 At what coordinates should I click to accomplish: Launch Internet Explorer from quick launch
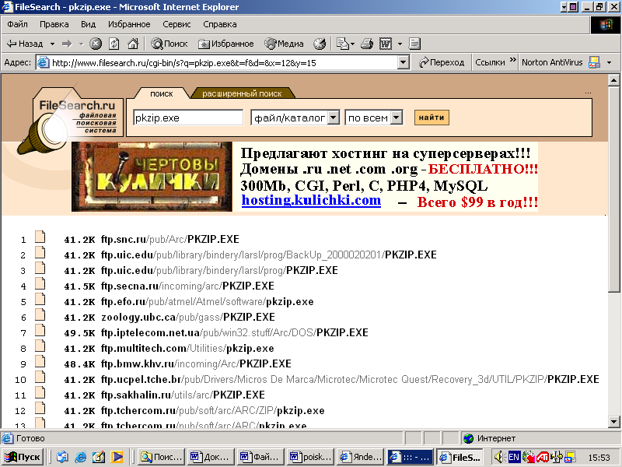tap(81, 457)
